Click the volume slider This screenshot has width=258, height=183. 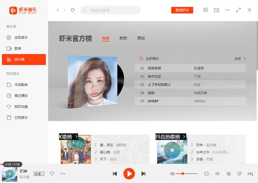point(187,174)
